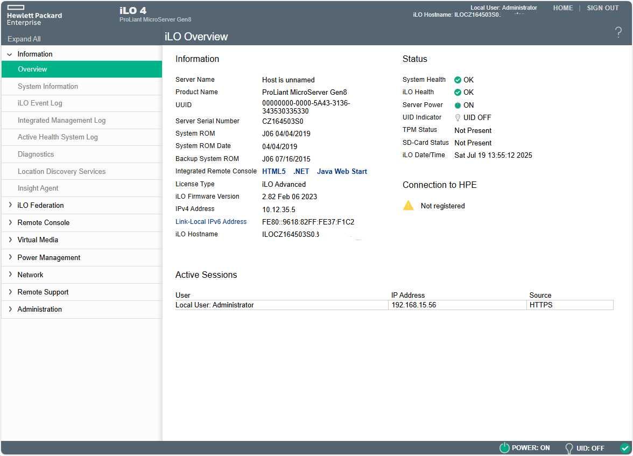Screen dimensions: 633x456
Task: Click the 'Connection to HPE' heading
Action: (439, 185)
